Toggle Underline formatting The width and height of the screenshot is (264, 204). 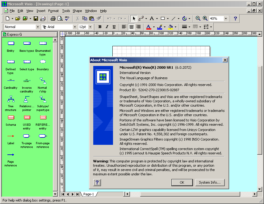[x=114, y=27]
